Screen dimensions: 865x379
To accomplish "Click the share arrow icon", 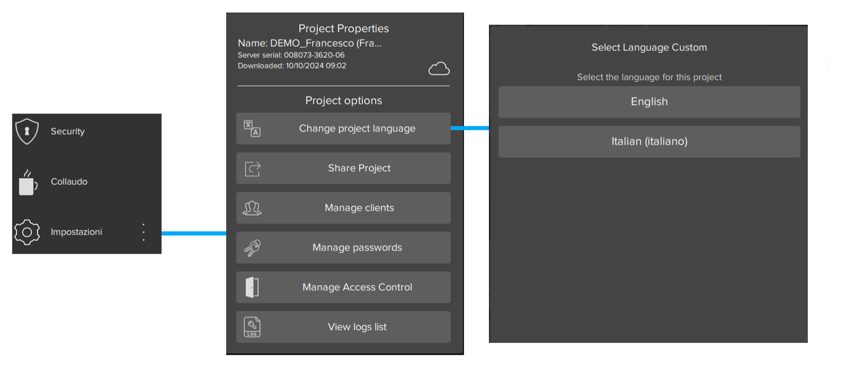I will (252, 169).
